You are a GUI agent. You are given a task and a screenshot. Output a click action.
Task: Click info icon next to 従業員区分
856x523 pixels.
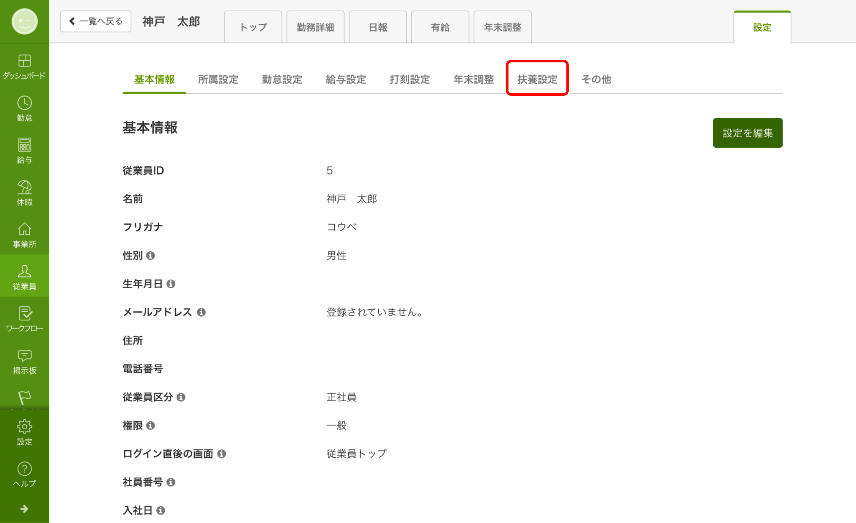click(181, 397)
